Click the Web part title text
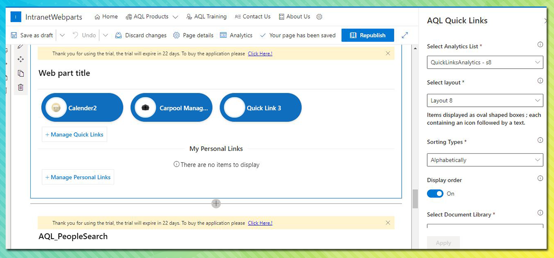Screen dimensions: 554x258 (64, 73)
